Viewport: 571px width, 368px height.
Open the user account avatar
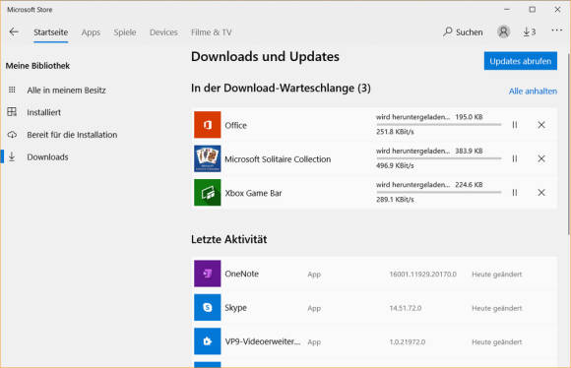tap(503, 32)
